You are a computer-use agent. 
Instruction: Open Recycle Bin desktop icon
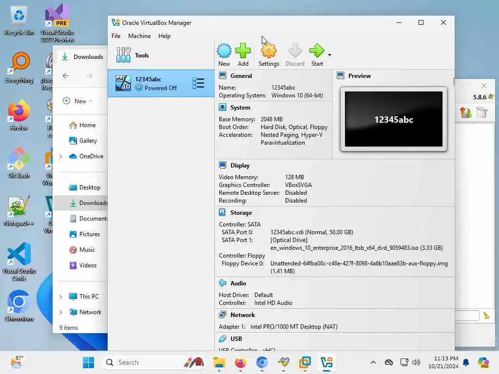[x=19, y=20]
